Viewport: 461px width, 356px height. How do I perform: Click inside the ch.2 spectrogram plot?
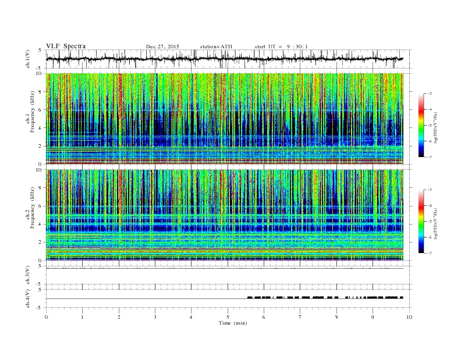(x=225, y=215)
